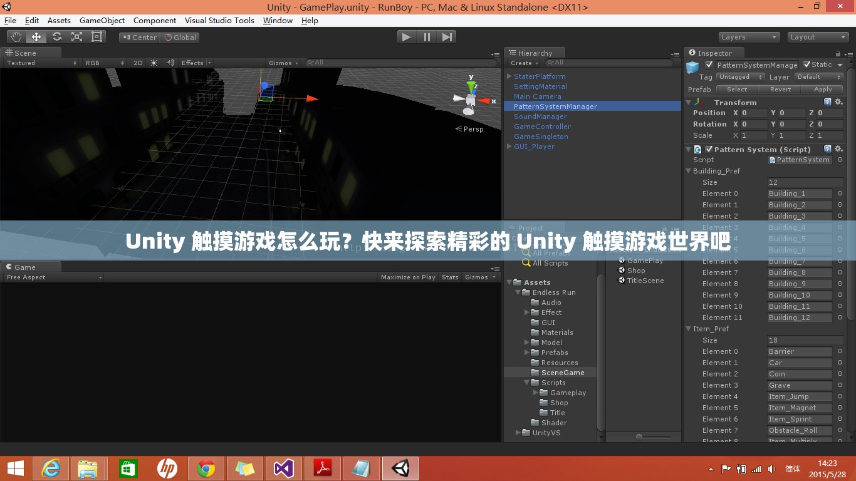Open Pattern System script gear settings

pos(838,149)
